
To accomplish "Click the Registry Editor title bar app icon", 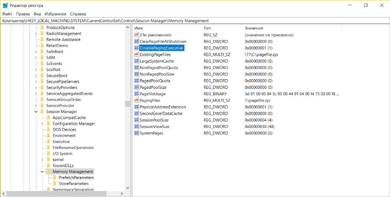I will point(5,6).
